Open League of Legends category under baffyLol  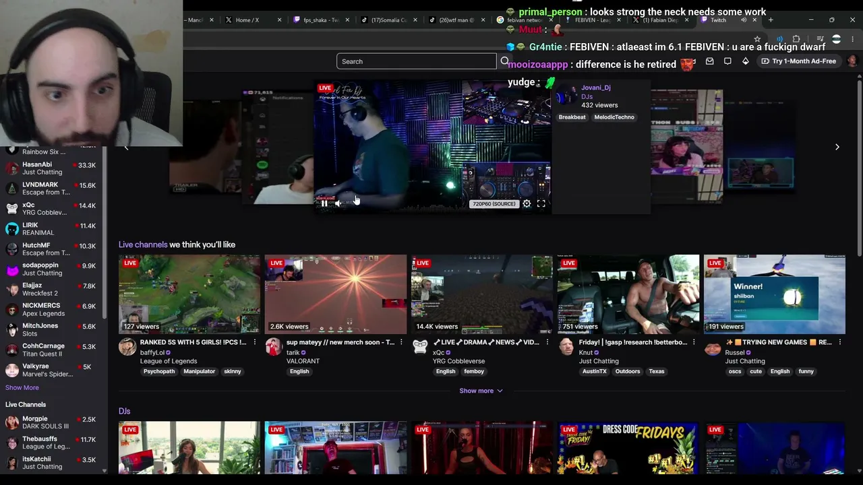(169, 361)
